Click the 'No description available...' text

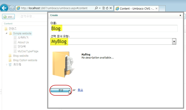[97, 58]
